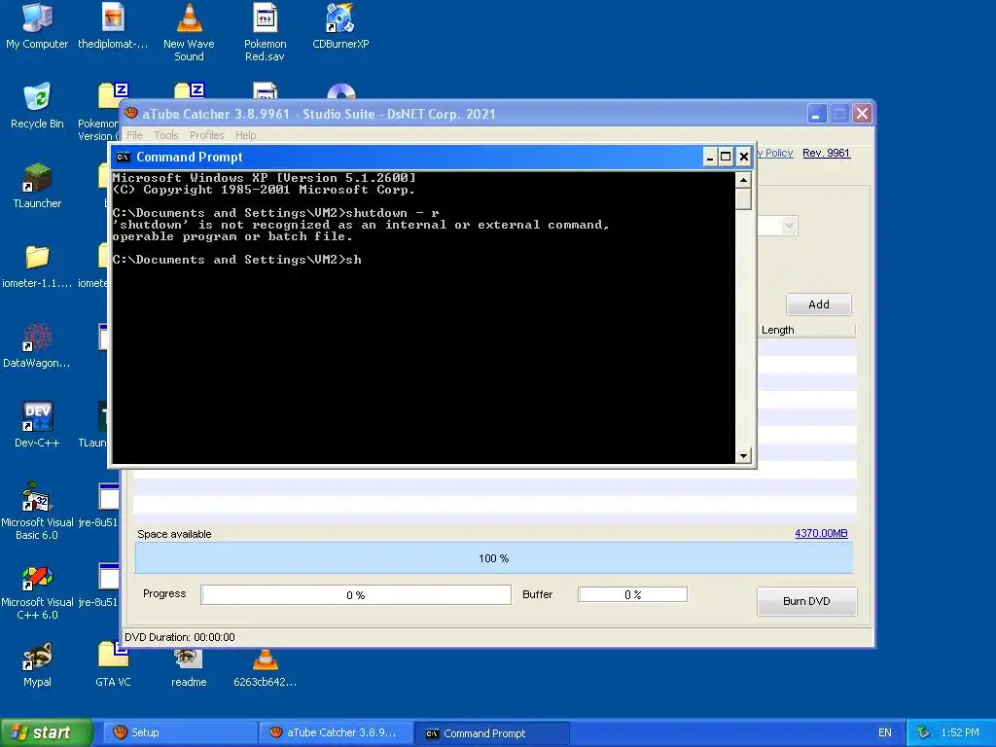Click the Command Prompt scroll down arrow
The width and height of the screenshot is (996, 747).
(x=743, y=455)
